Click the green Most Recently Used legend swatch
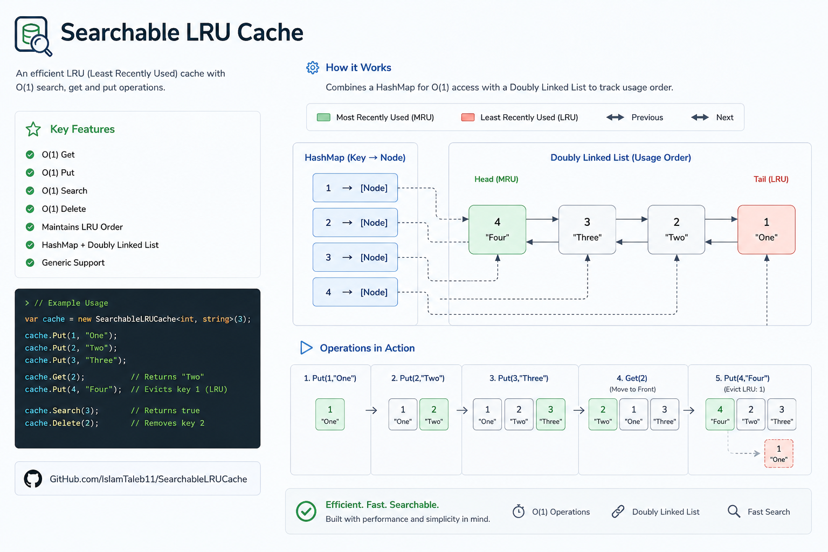The width and height of the screenshot is (828, 552). (323, 118)
